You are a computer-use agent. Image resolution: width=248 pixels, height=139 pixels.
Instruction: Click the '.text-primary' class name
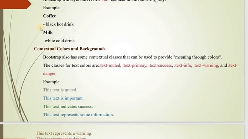click(x=134, y=65)
